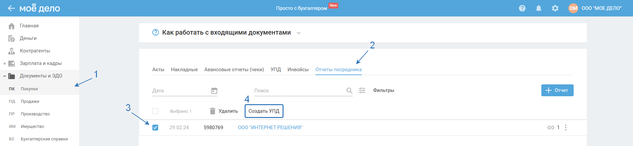Switch to Инвойсы tab
Image resolution: width=633 pixels, height=146 pixels.
(x=298, y=70)
